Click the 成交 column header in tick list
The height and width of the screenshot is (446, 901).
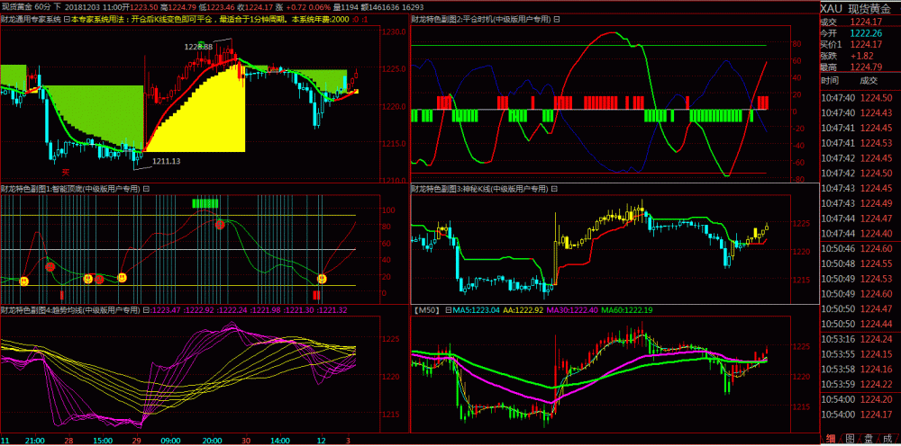869,81
